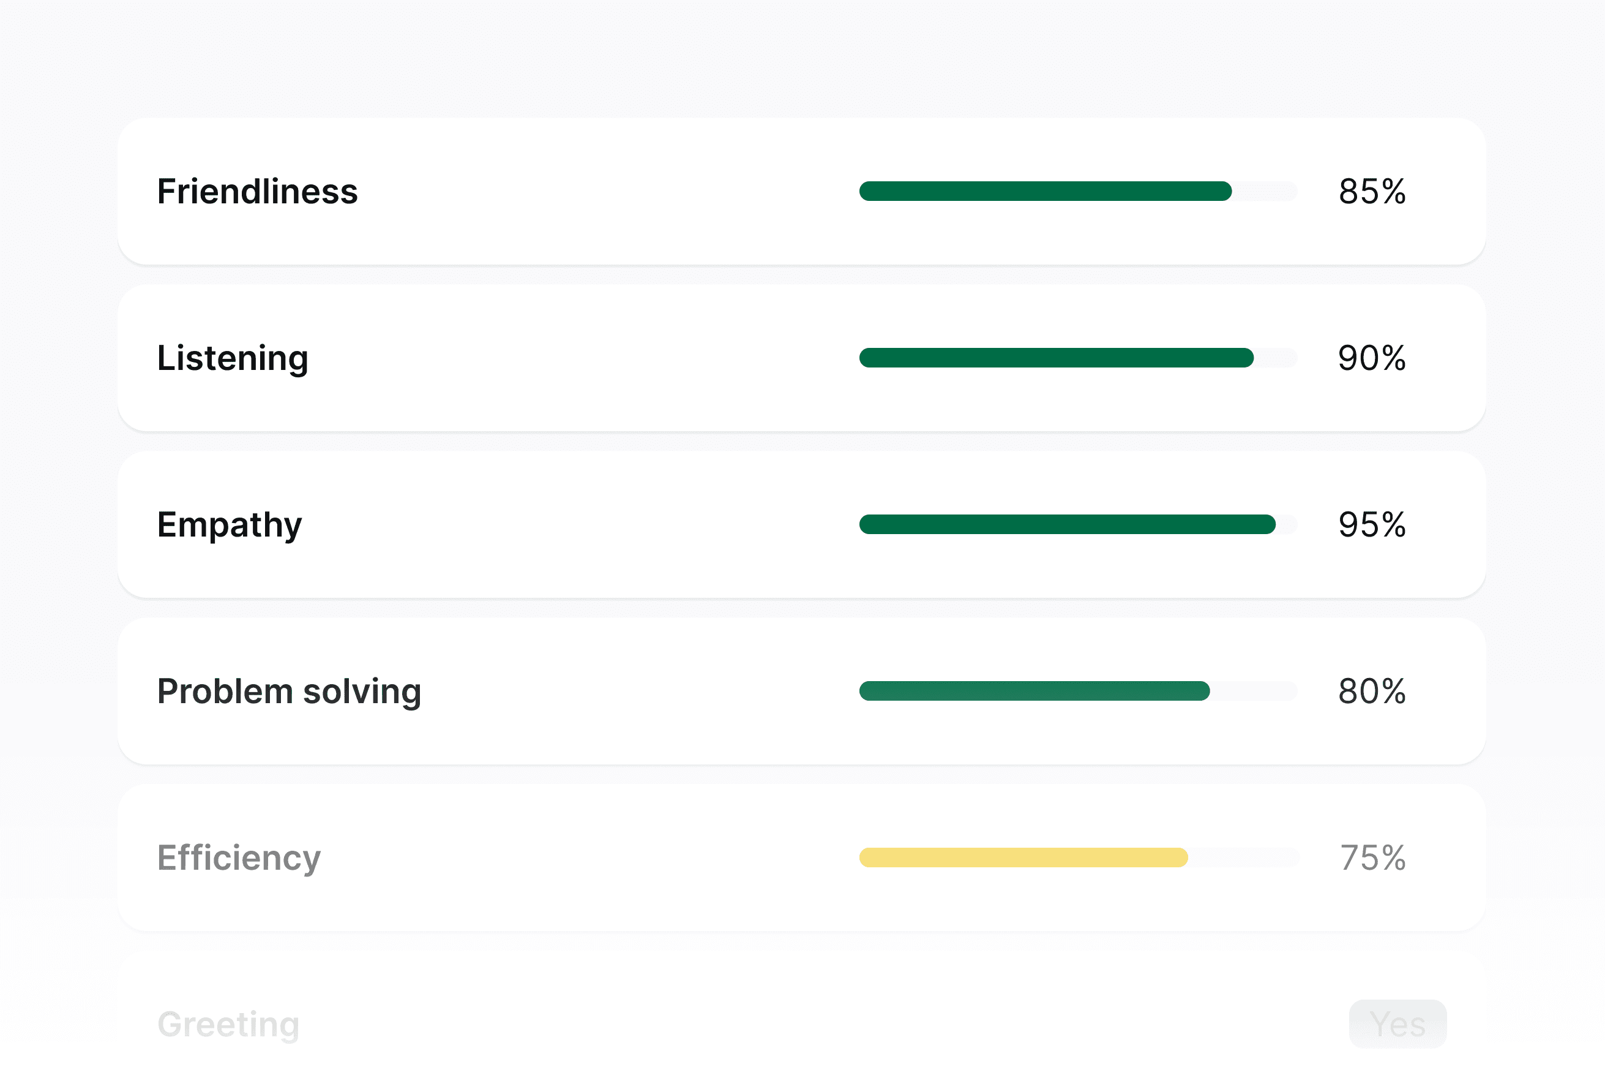Viewport: 1605px width, 1078px height.
Task: Select the Efficiency metric label
Action: (x=238, y=858)
